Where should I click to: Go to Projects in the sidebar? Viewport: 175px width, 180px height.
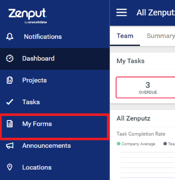pyautogui.click(x=55, y=80)
